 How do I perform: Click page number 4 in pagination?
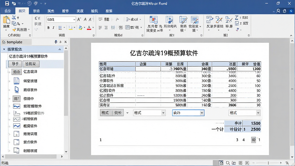click(243, 140)
